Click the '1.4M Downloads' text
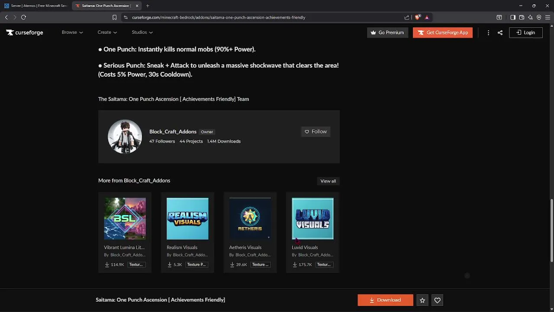 pos(224,141)
